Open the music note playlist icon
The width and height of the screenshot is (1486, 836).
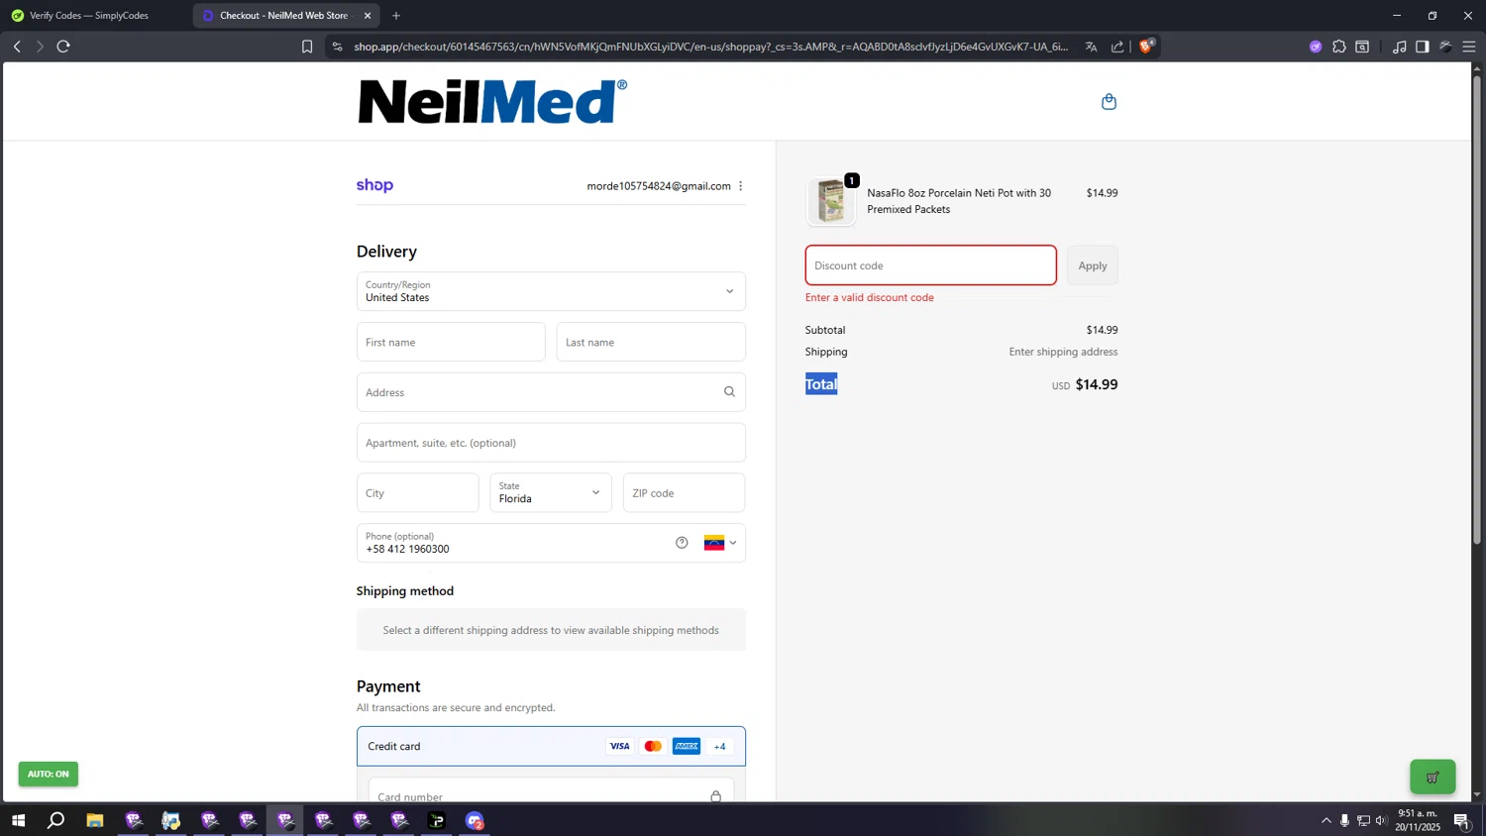(x=1399, y=47)
